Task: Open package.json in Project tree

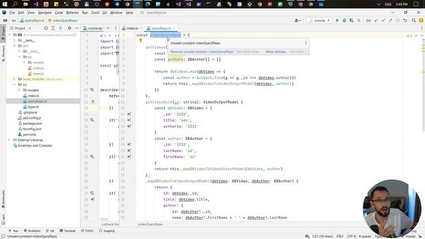Action: (x=33, y=123)
